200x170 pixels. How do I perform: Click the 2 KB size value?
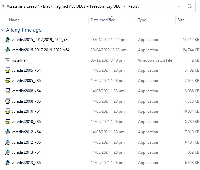pyautogui.click(x=195, y=60)
